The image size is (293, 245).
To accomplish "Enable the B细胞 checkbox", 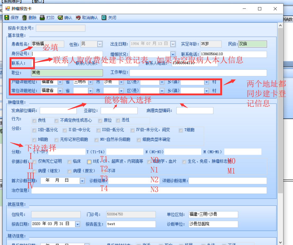I will (34, 140).
